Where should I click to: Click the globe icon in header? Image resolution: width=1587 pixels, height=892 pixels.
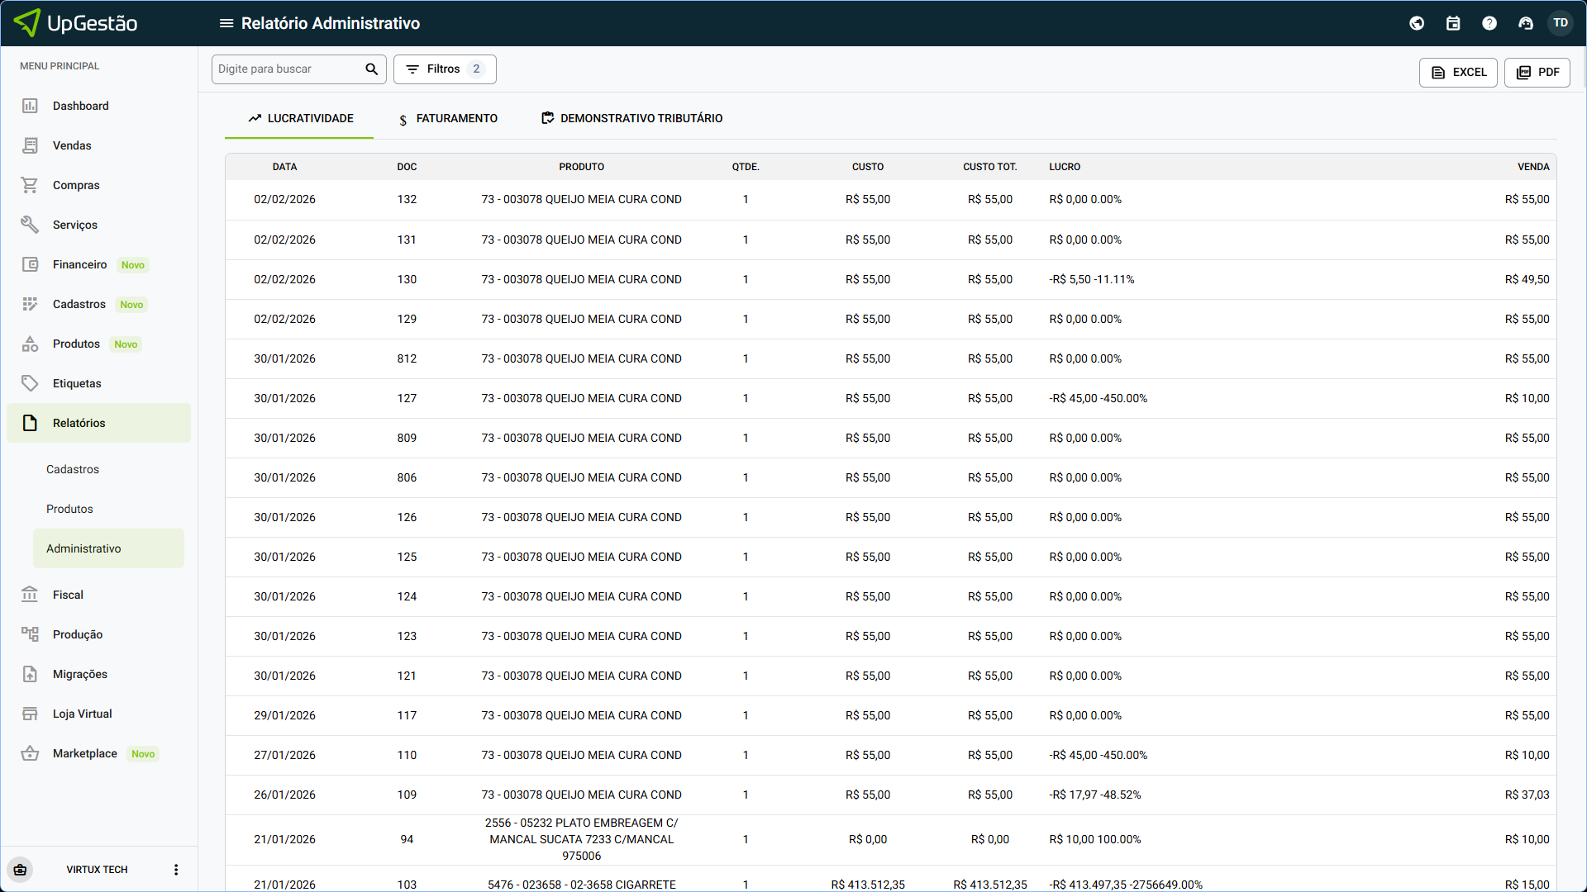coord(1417,23)
